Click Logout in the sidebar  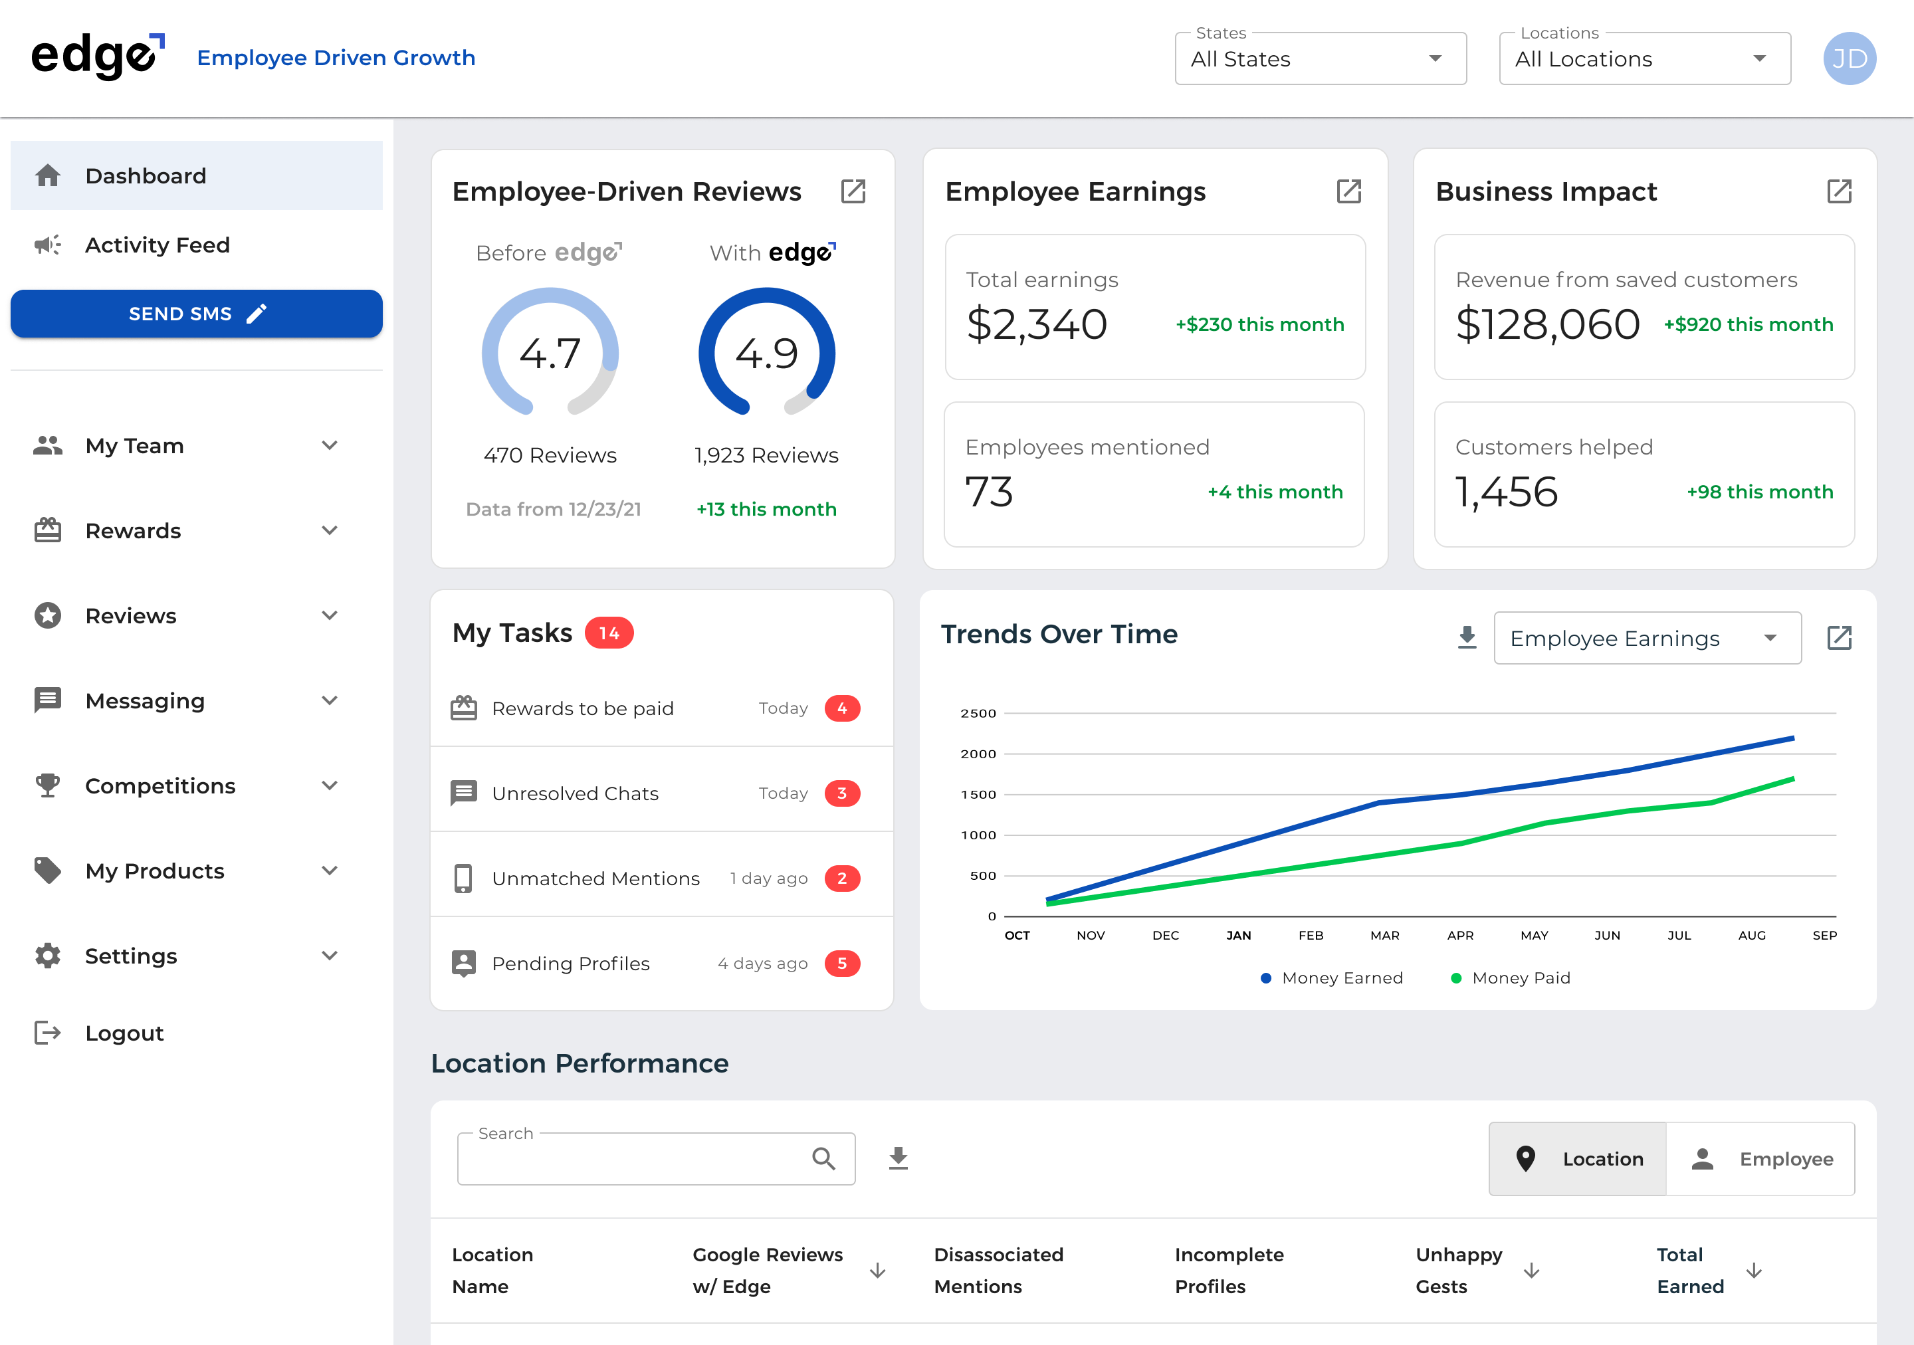pyautogui.click(x=124, y=1033)
